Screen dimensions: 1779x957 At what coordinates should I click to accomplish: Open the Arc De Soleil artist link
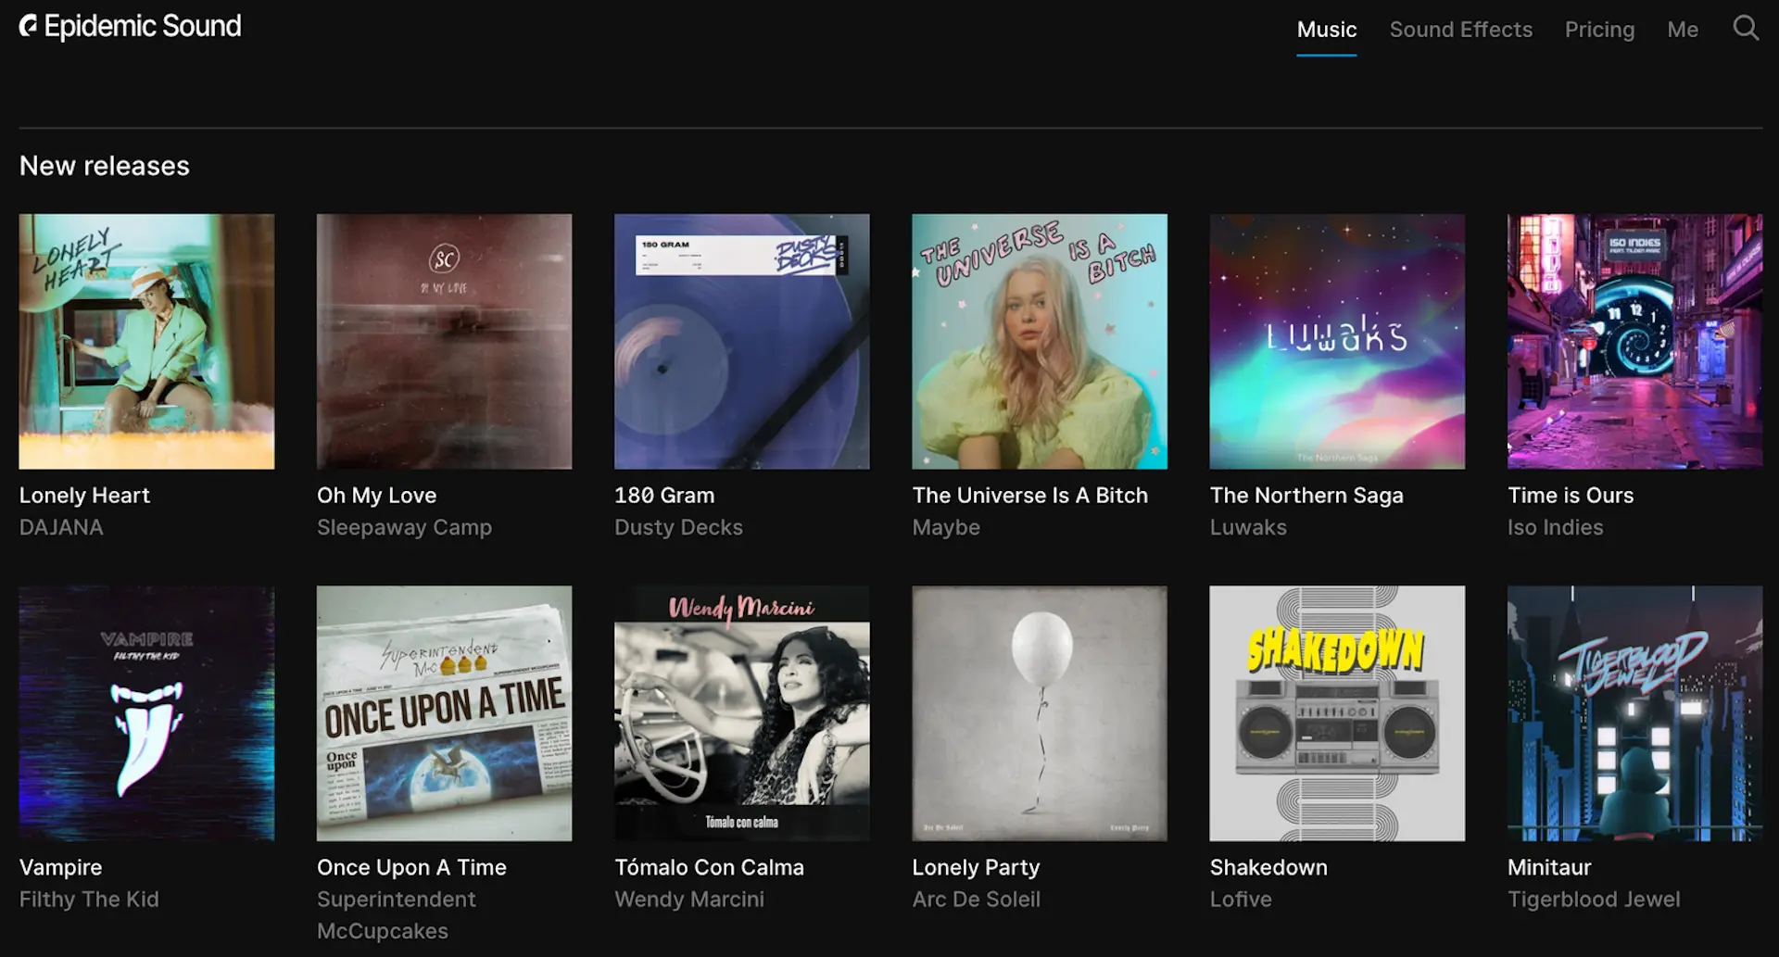click(976, 899)
